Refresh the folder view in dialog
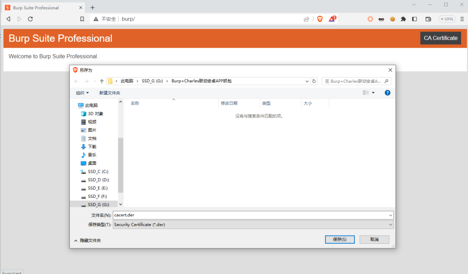 314,81
